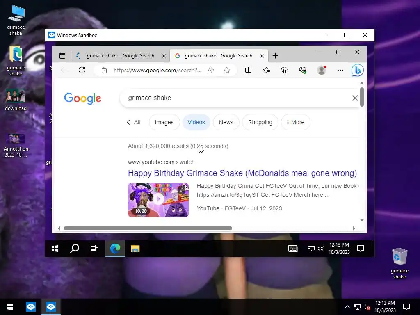Play the FGTeeV video thumbnail
This screenshot has height=315, width=420.
click(158, 200)
